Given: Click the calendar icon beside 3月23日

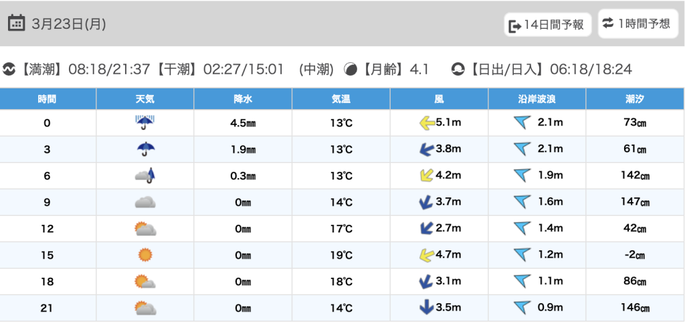Looking at the screenshot, I should coord(15,24).
